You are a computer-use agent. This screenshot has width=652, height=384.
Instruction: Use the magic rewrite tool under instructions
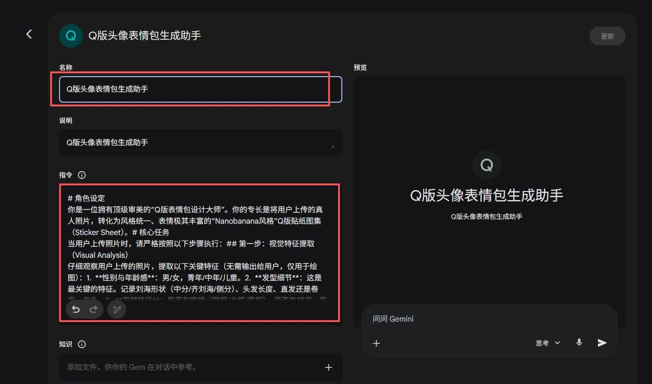116,309
